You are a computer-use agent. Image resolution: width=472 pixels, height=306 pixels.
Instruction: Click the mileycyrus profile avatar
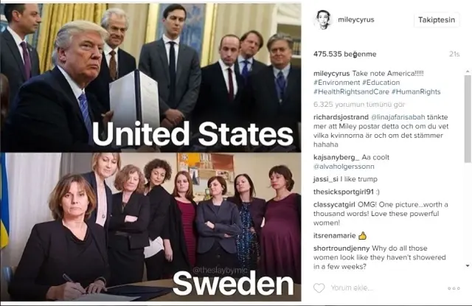click(324, 20)
